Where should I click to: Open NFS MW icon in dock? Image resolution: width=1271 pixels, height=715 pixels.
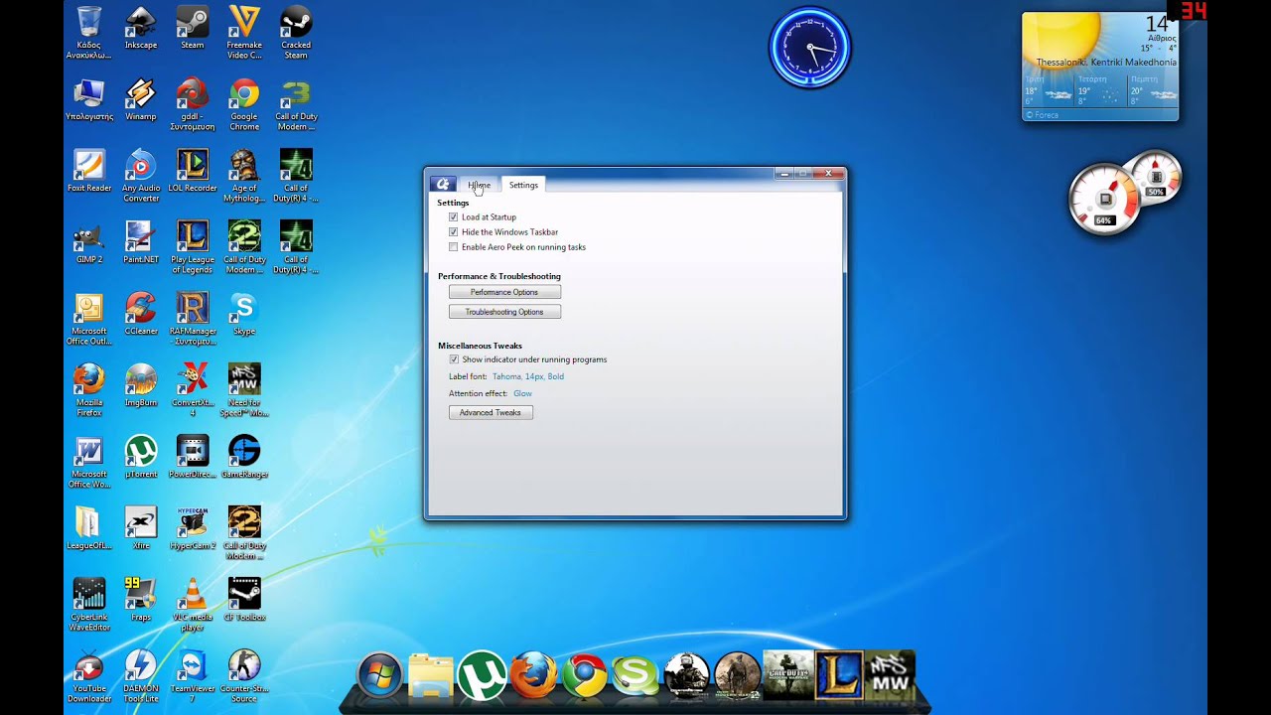click(x=890, y=675)
